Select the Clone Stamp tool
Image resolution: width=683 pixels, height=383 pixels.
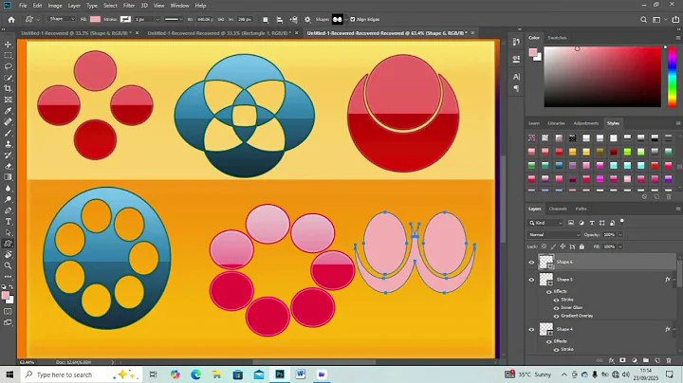point(8,144)
